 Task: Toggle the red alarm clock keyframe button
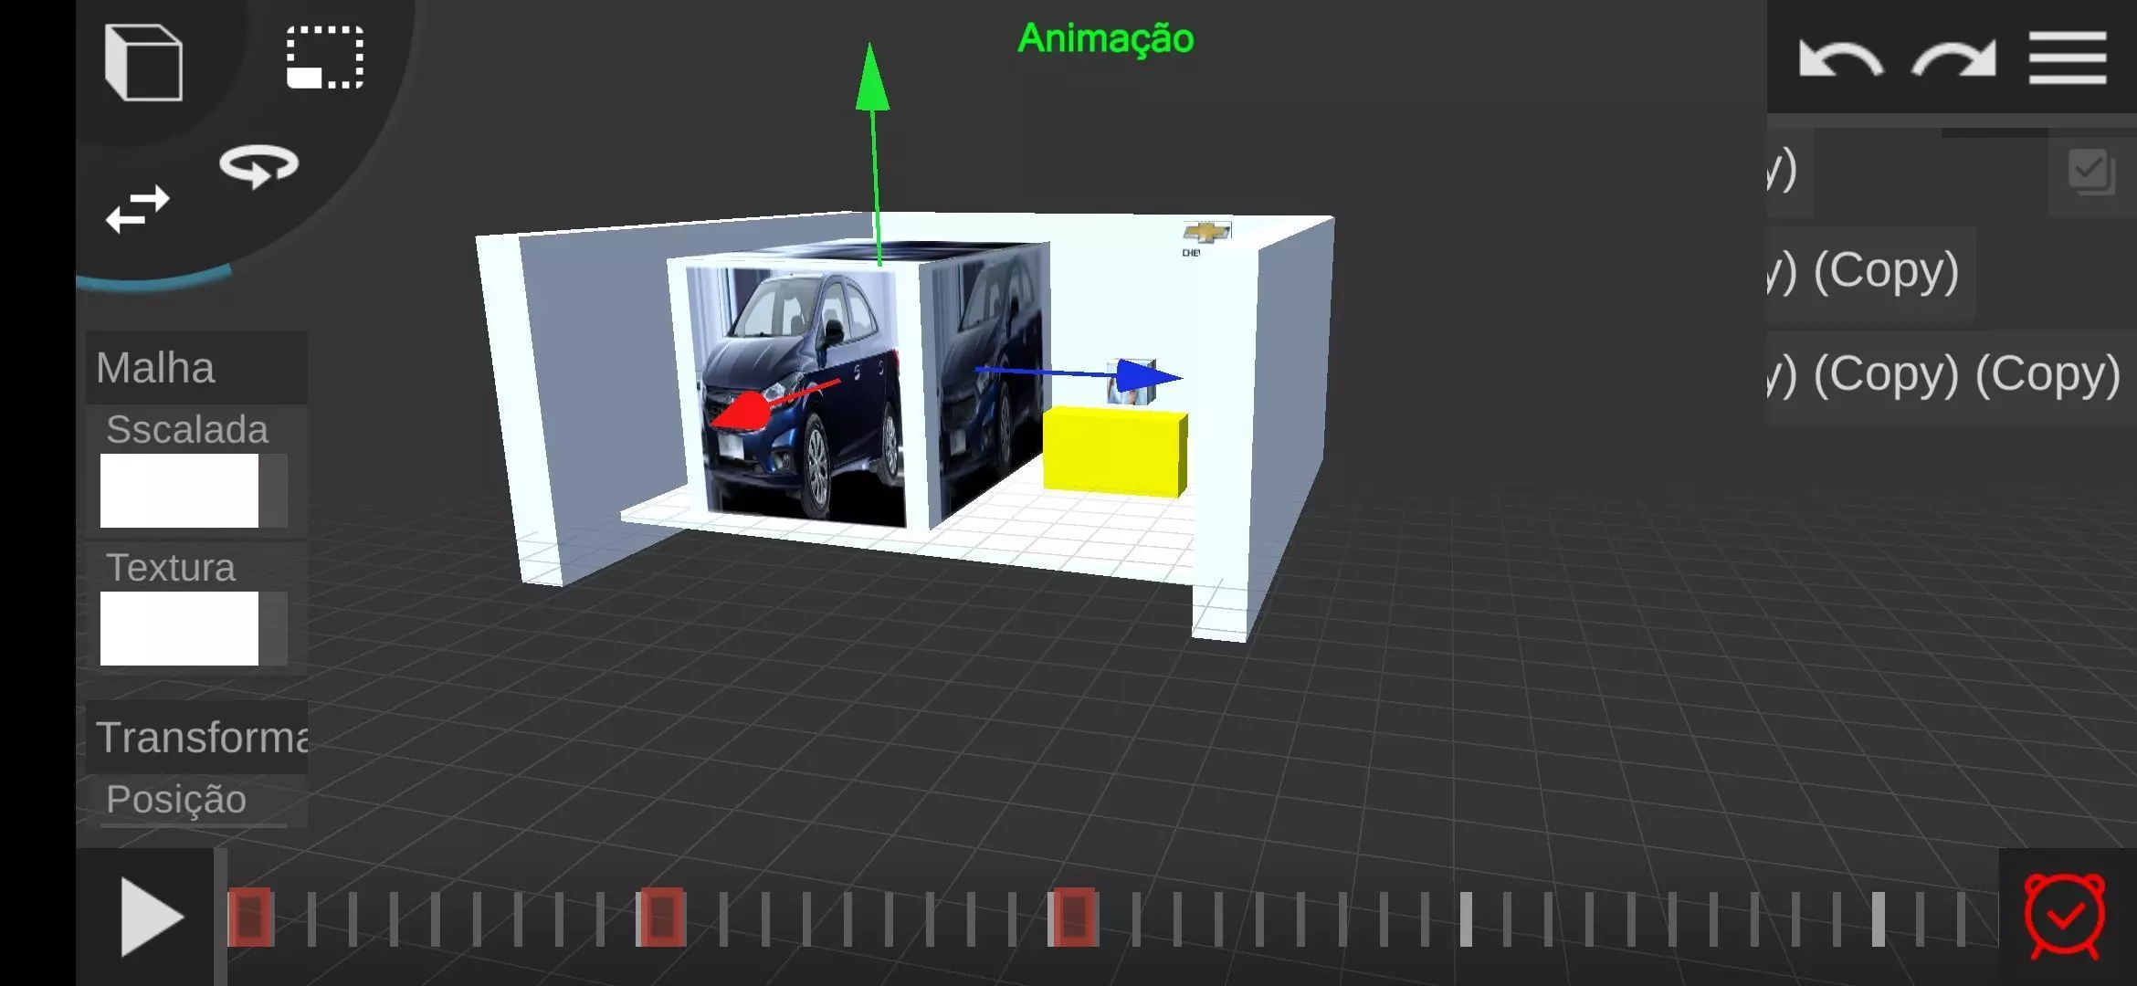pos(2066,917)
